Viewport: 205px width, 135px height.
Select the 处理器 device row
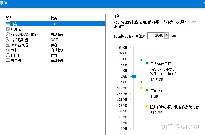click(55, 29)
